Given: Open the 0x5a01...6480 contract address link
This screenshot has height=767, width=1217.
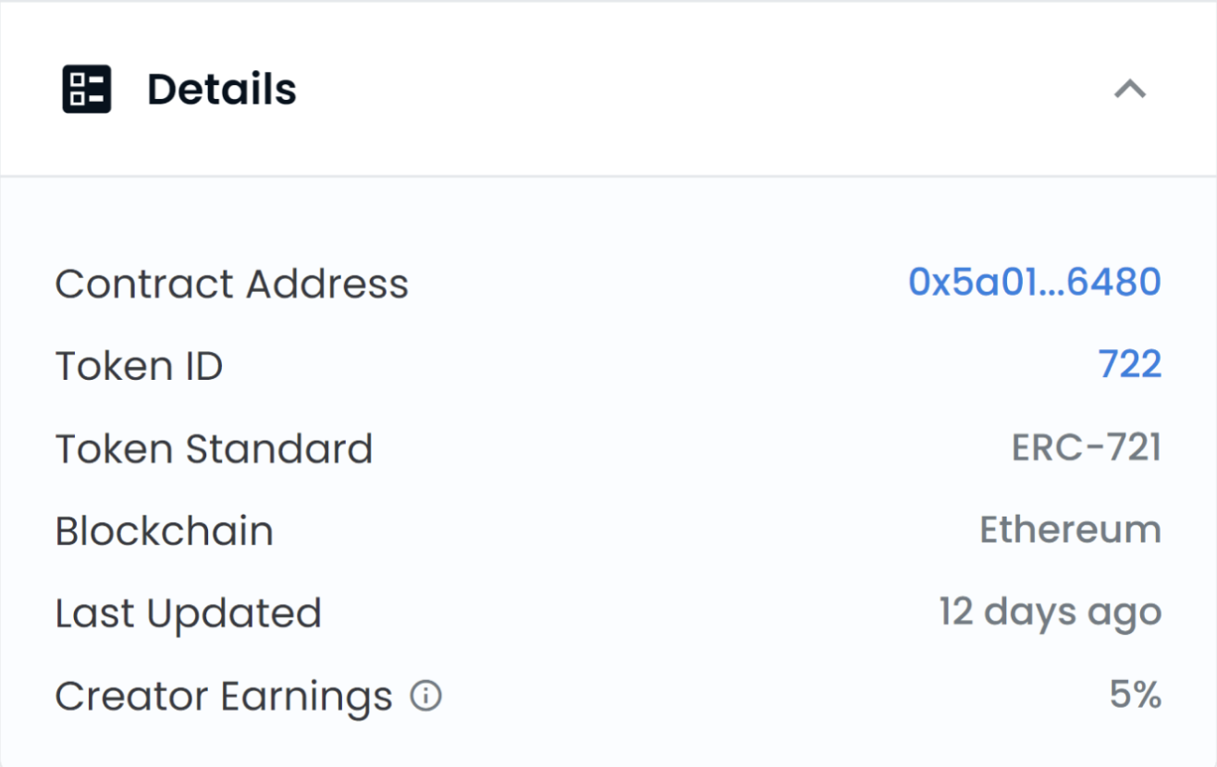Looking at the screenshot, I should [x=1034, y=282].
